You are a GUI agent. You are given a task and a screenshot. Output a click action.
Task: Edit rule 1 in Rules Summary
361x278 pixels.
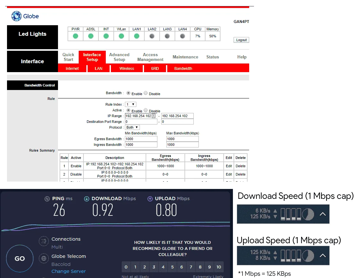[x=229, y=166]
